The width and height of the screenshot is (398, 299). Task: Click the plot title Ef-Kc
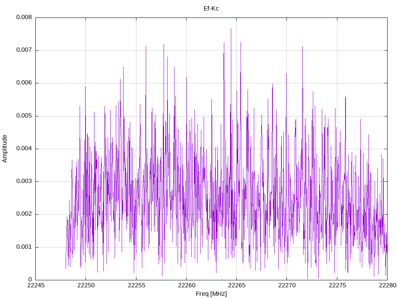point(211,9)
